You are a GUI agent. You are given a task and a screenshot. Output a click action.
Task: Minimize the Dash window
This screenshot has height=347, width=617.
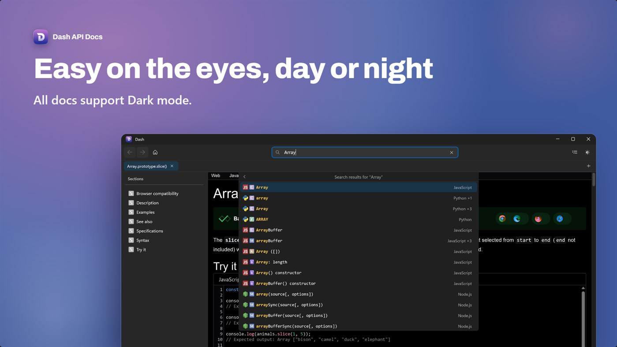558,139
